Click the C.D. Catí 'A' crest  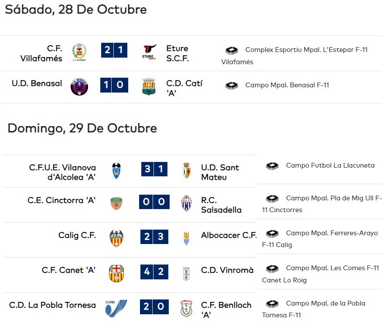149,86
